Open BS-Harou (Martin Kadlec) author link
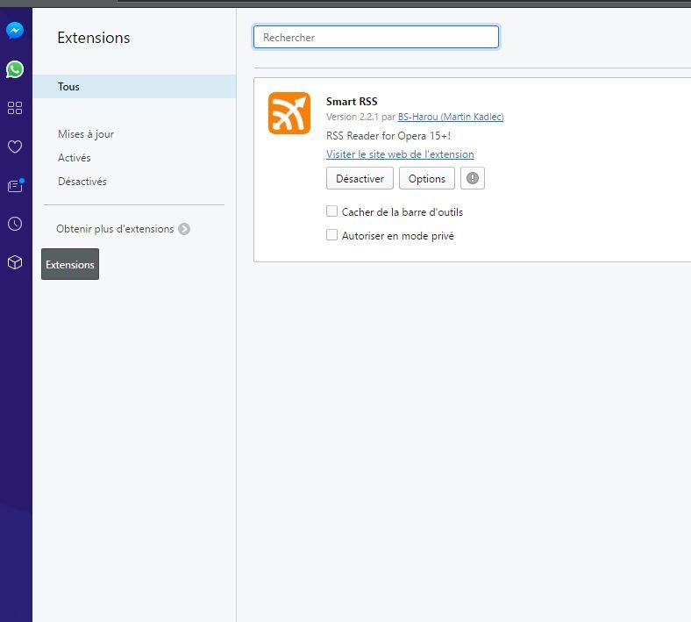The height and width of the screenshot is (622, 691). [x=451, y=117]
